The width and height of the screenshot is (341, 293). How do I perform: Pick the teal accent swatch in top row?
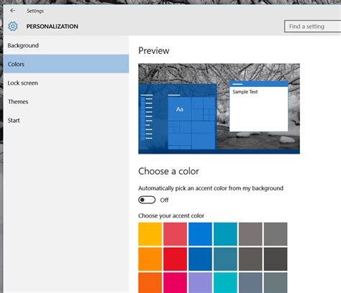(225, 234)
